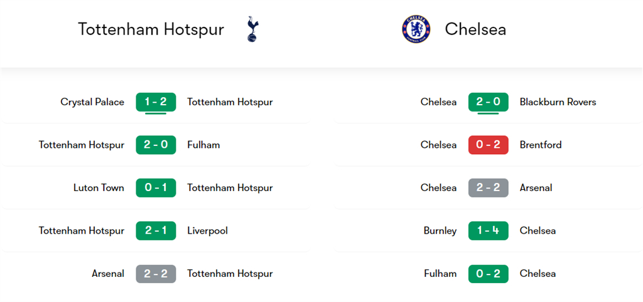View the Tottenham 2-1 Liverpool score

pos(156,231)
